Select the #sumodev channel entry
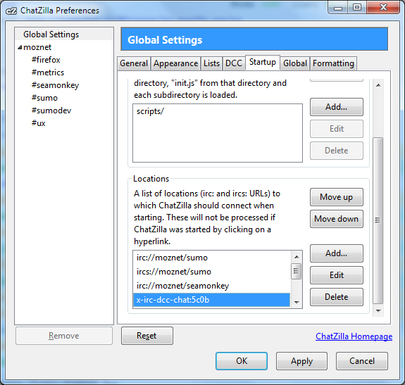405x385 pixels. click(x=51, y=111)
